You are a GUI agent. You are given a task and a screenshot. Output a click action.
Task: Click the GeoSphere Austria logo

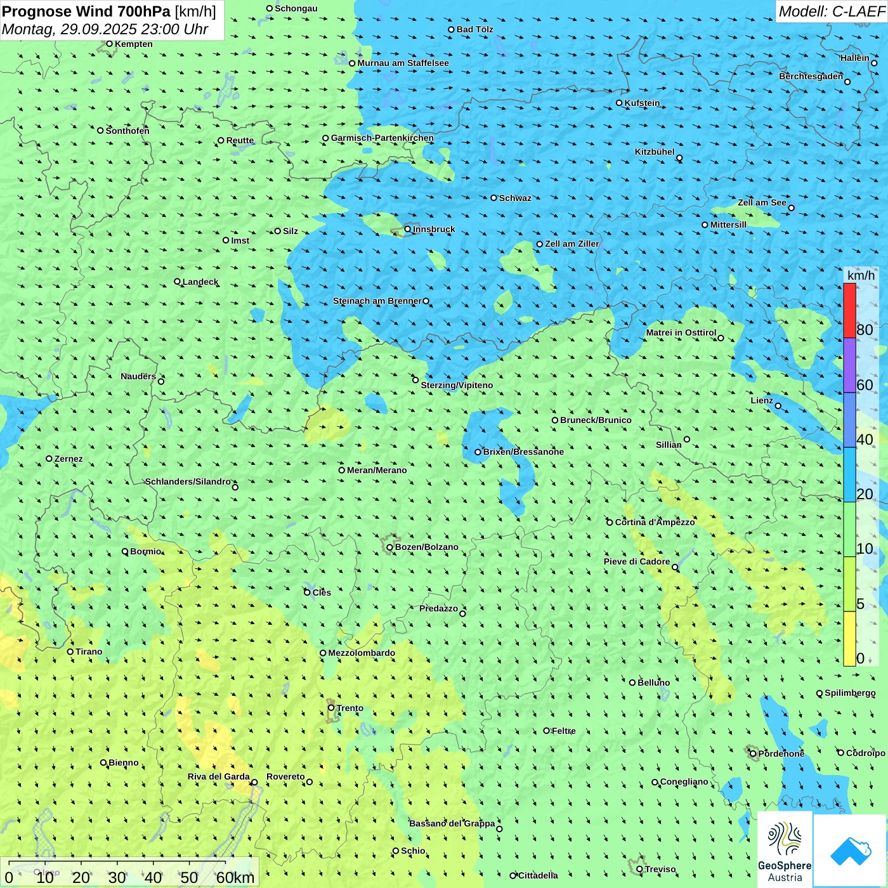click(x=785, y=850)
